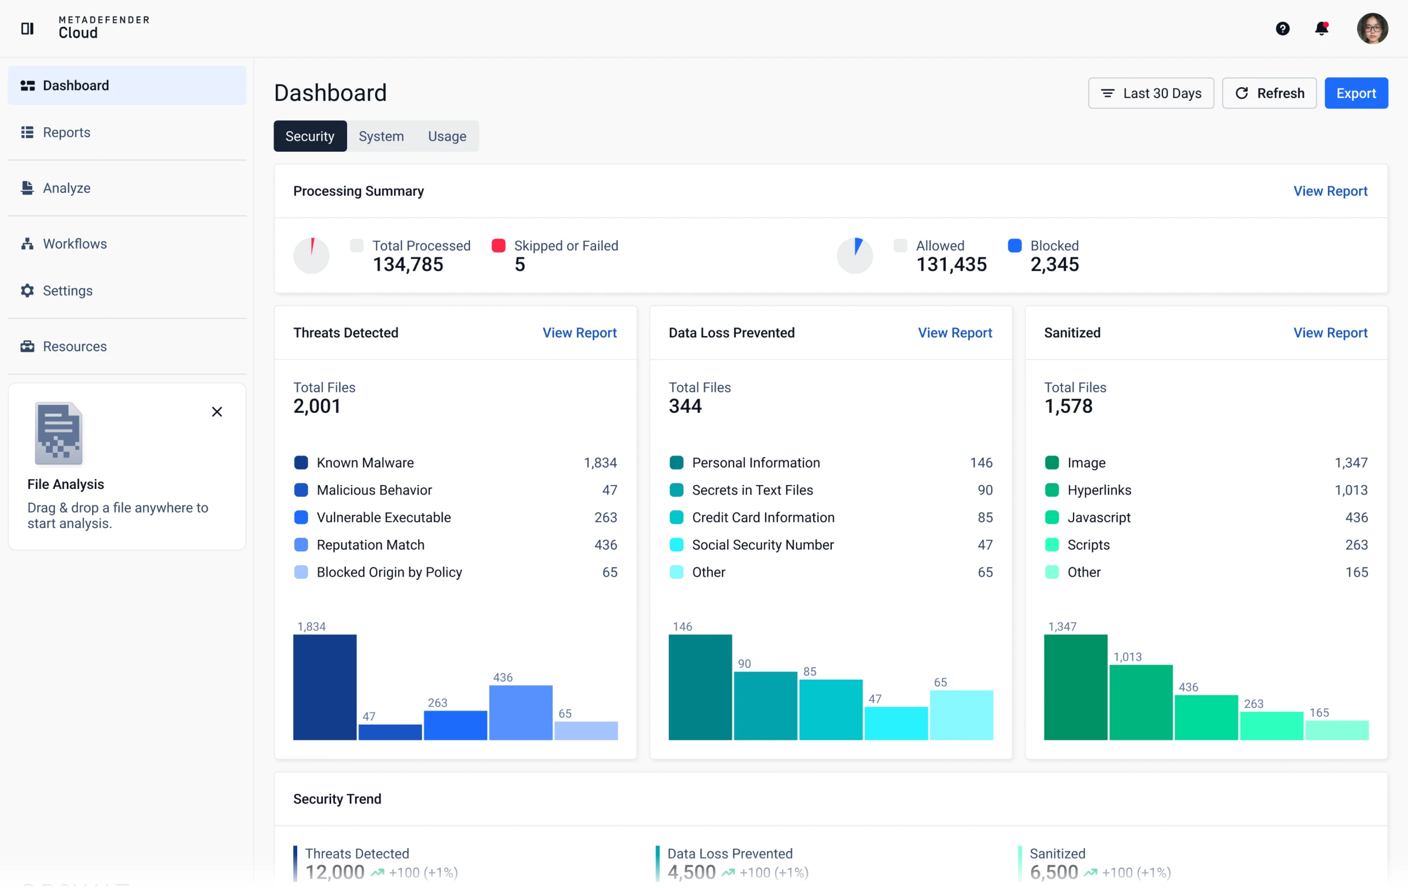Switch to the Usage tab

point(447,136)
